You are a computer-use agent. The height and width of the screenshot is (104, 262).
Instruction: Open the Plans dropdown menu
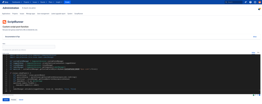(51, 2)
